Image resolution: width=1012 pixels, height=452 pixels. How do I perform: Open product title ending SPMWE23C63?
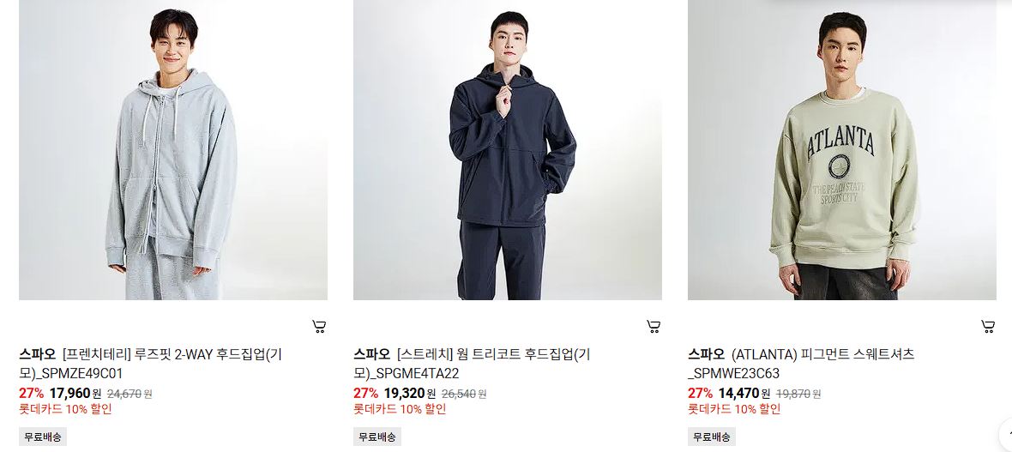801,364
